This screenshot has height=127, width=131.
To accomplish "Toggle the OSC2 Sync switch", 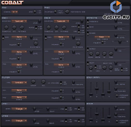I will tap(79, 31).
